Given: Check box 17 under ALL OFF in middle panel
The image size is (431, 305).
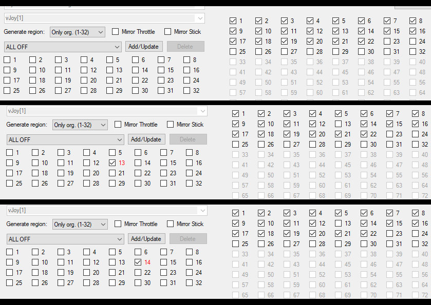Looking at the screenshot, I should (x=9, y=173).
